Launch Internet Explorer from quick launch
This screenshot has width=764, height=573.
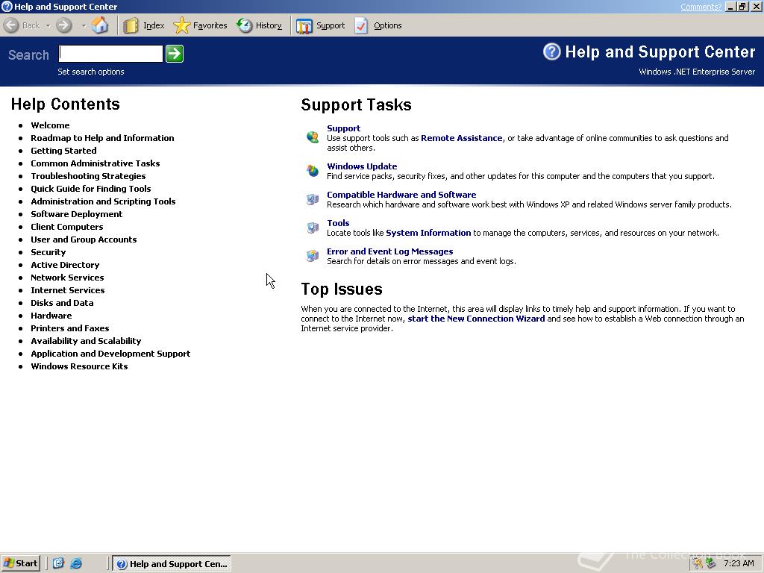(x=76, y=563)
